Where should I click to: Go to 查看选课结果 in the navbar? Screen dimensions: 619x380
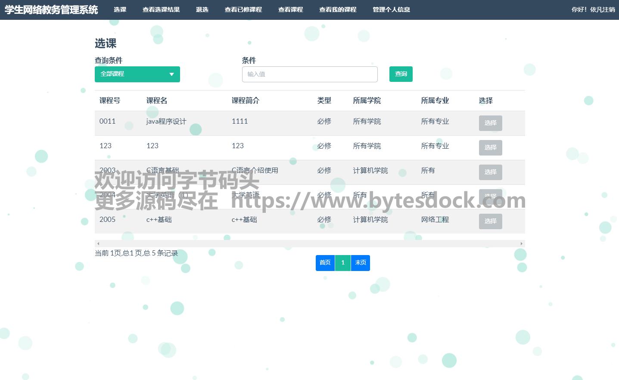[161, 9]
